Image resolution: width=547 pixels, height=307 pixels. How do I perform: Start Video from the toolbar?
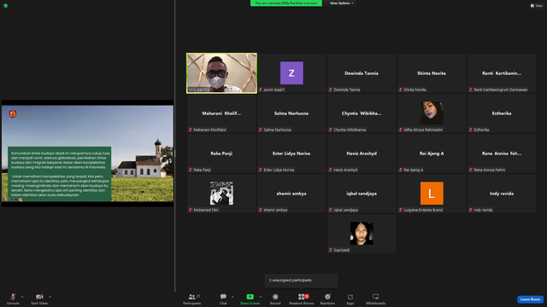click(x=39, y=298)
